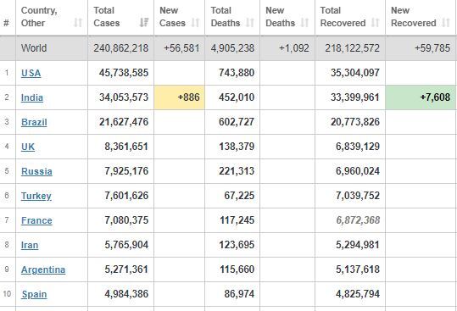Image resolution: width=457 pixels, height=311 pixels.
Task: Open the Iran country link
Action: [30, 245]
